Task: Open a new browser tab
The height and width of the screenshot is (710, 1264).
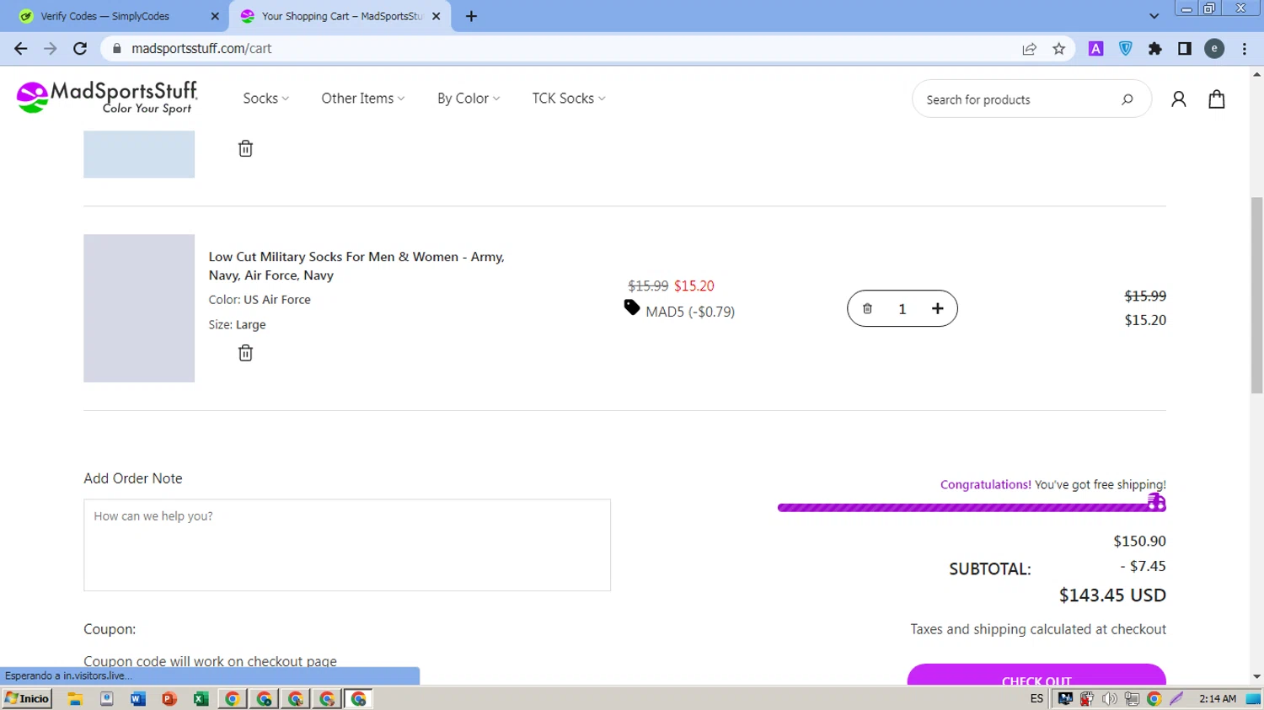Action: click(471, 16)
